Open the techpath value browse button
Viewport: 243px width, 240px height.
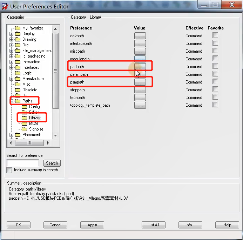(x=140, y=98)
